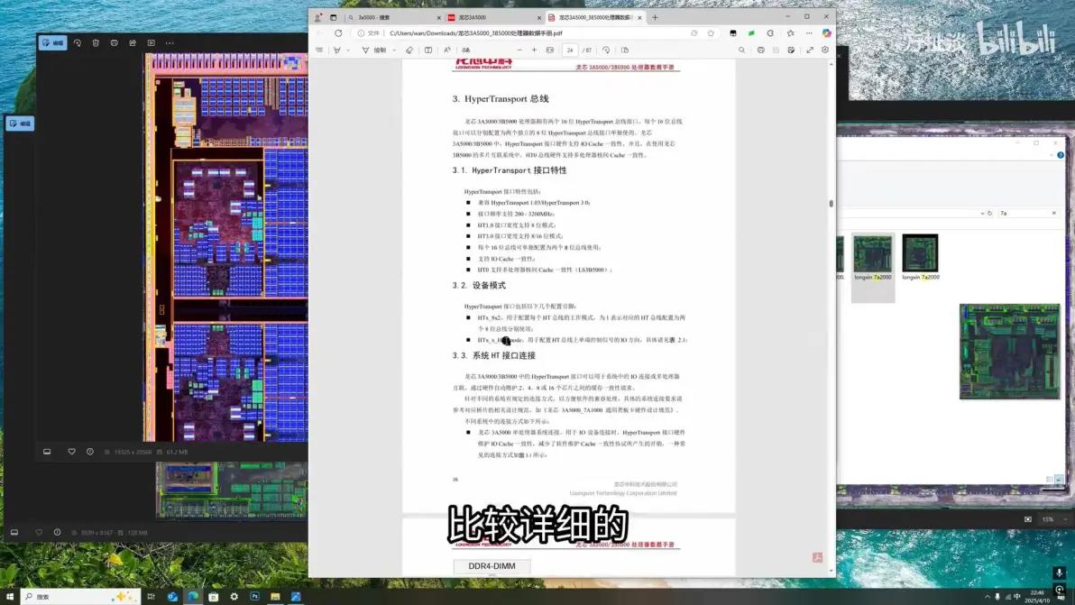Click the Edit button in front Photos window
Image resolution: width=1075 pixels, height=605 pixels.
click(53, 42)
